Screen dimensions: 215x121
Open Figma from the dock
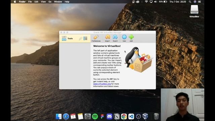[x=102, y=117]
